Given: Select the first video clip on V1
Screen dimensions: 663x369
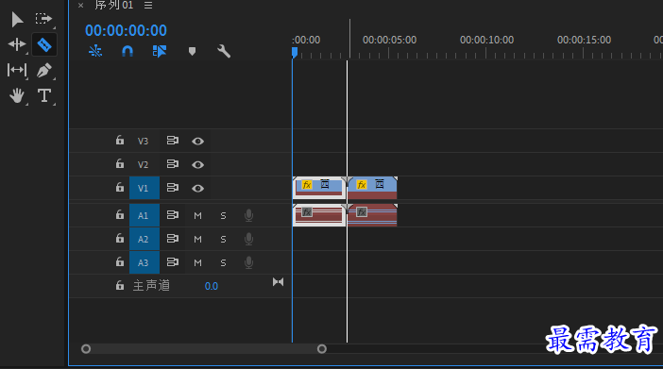Looking at the screenshot, I should click(319, 188).
